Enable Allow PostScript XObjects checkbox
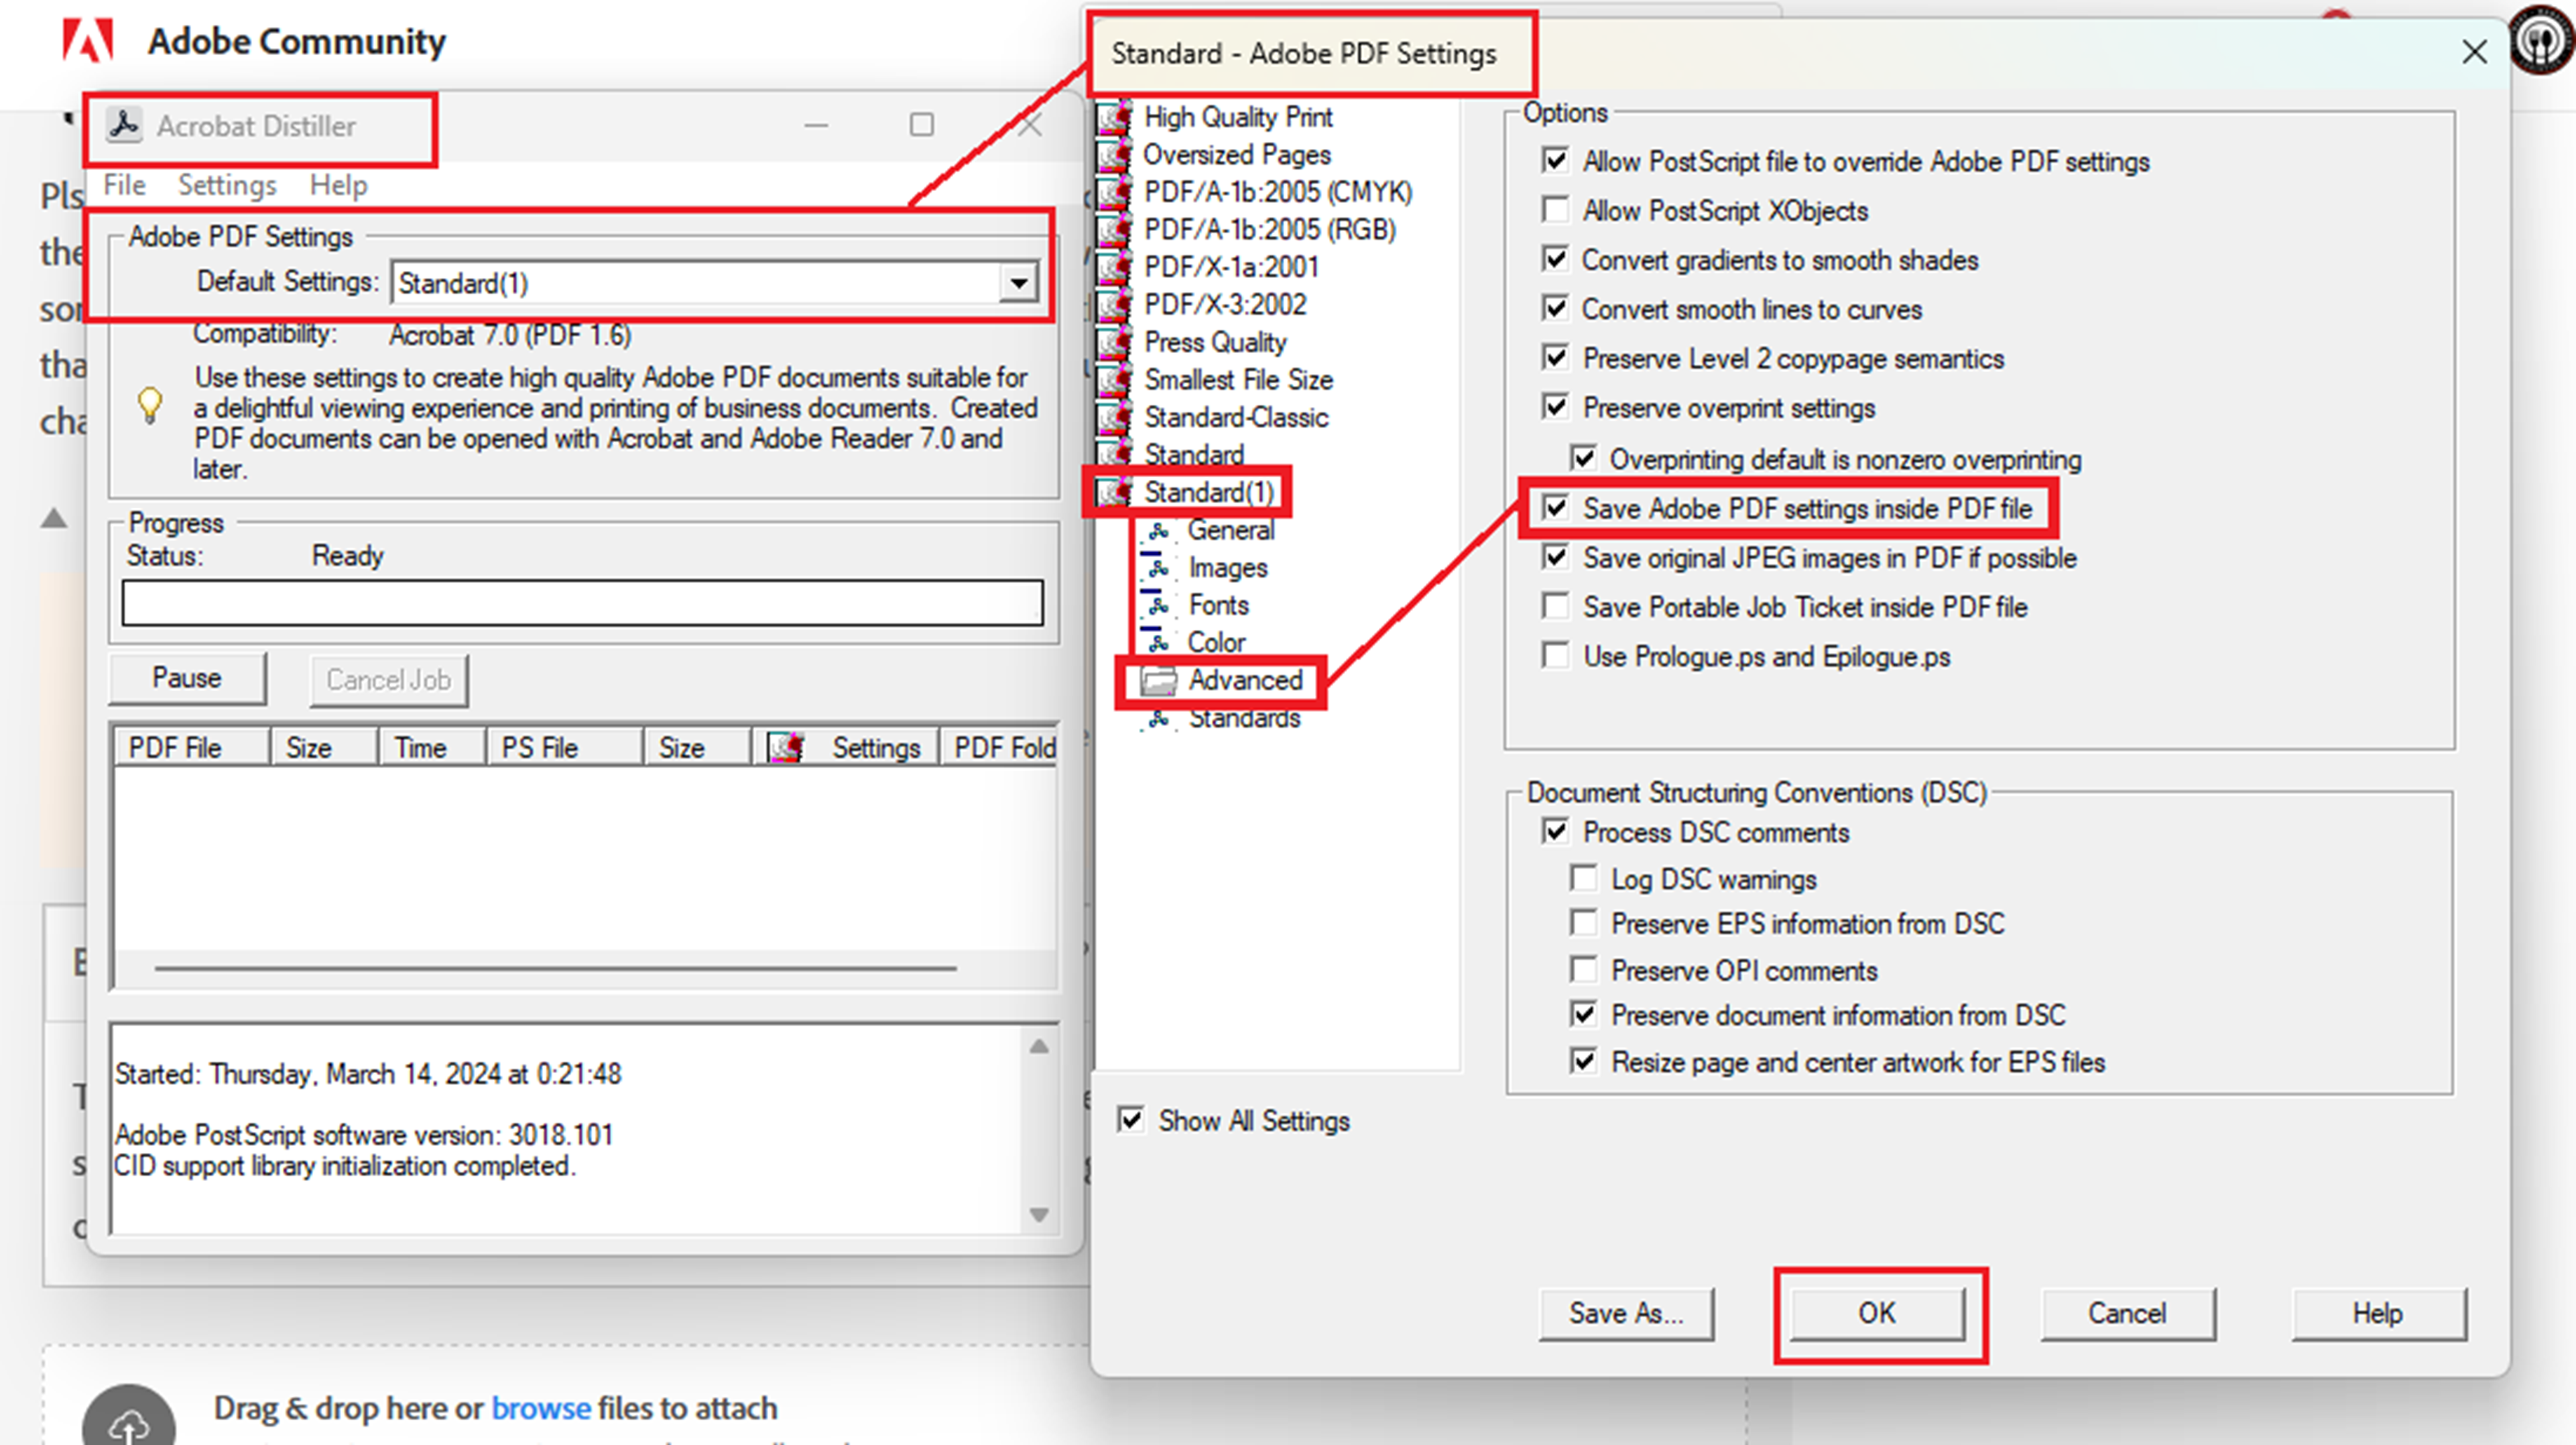 1555,210
